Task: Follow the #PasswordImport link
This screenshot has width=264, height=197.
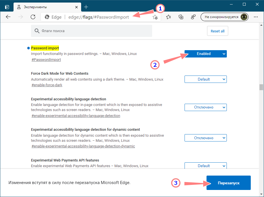Action: click(x=46, y=59)
